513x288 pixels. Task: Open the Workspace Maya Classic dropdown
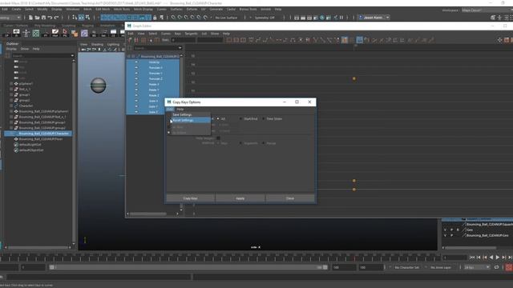click(x=487, y=10)
